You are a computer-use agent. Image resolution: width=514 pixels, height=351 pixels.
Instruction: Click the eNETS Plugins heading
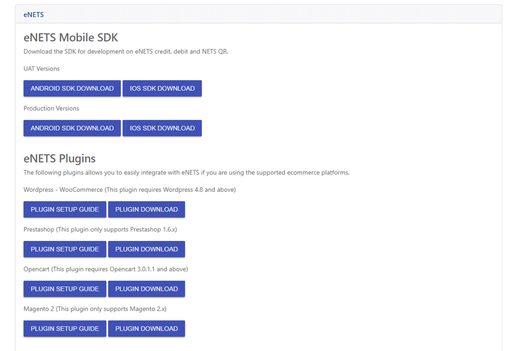[60, 159]
